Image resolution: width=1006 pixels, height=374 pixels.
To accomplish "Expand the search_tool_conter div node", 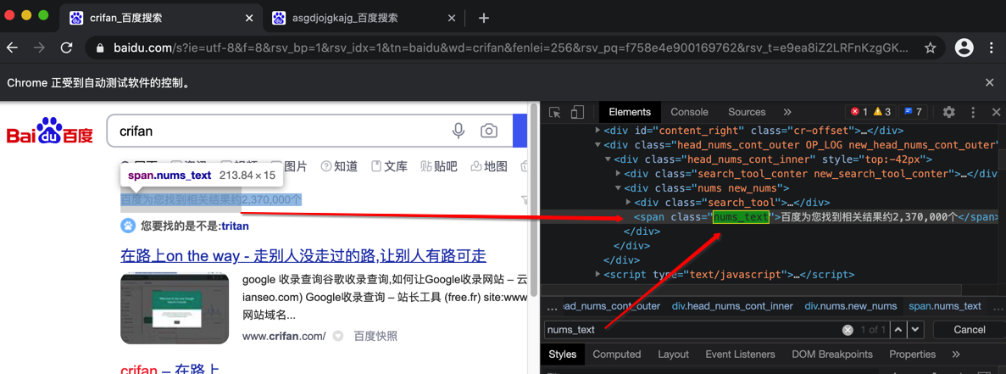I will pos(619,174).
